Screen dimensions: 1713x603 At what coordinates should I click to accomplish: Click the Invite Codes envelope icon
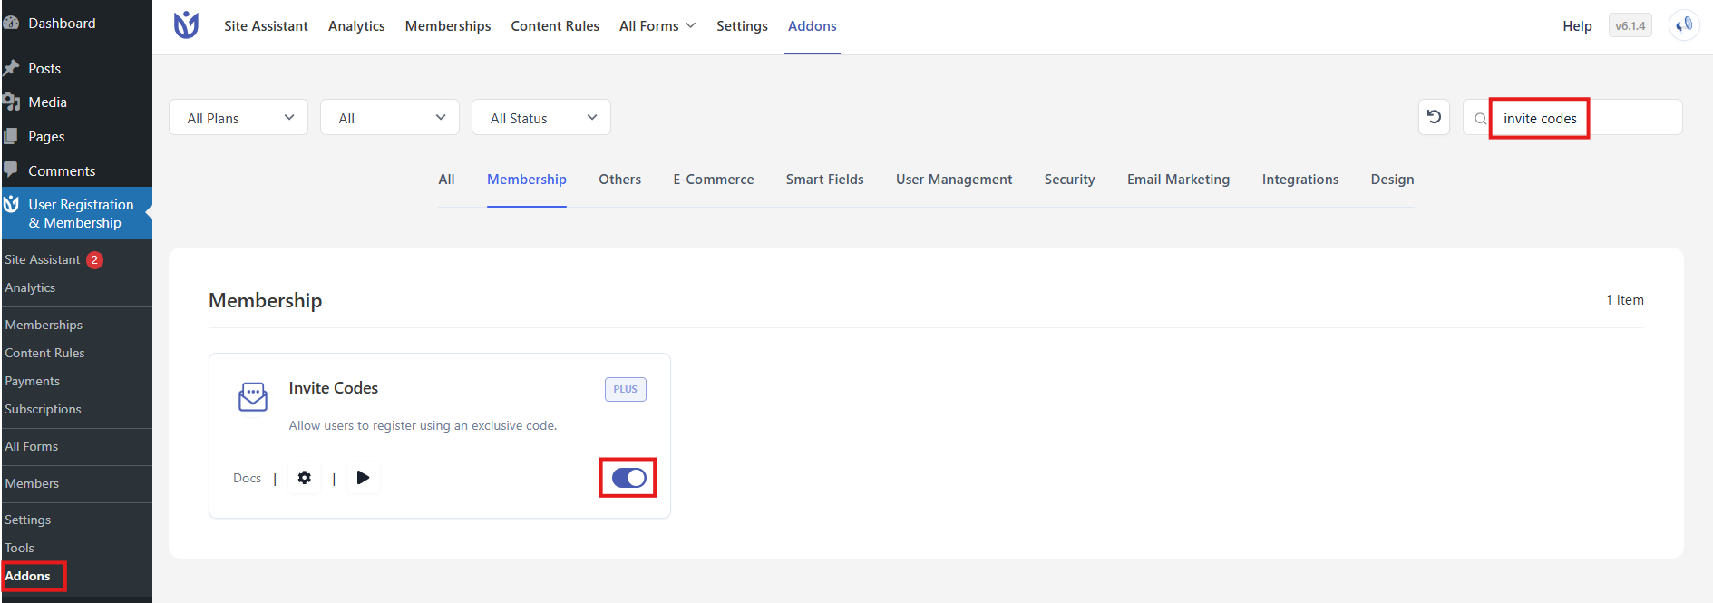coord(253,396)
